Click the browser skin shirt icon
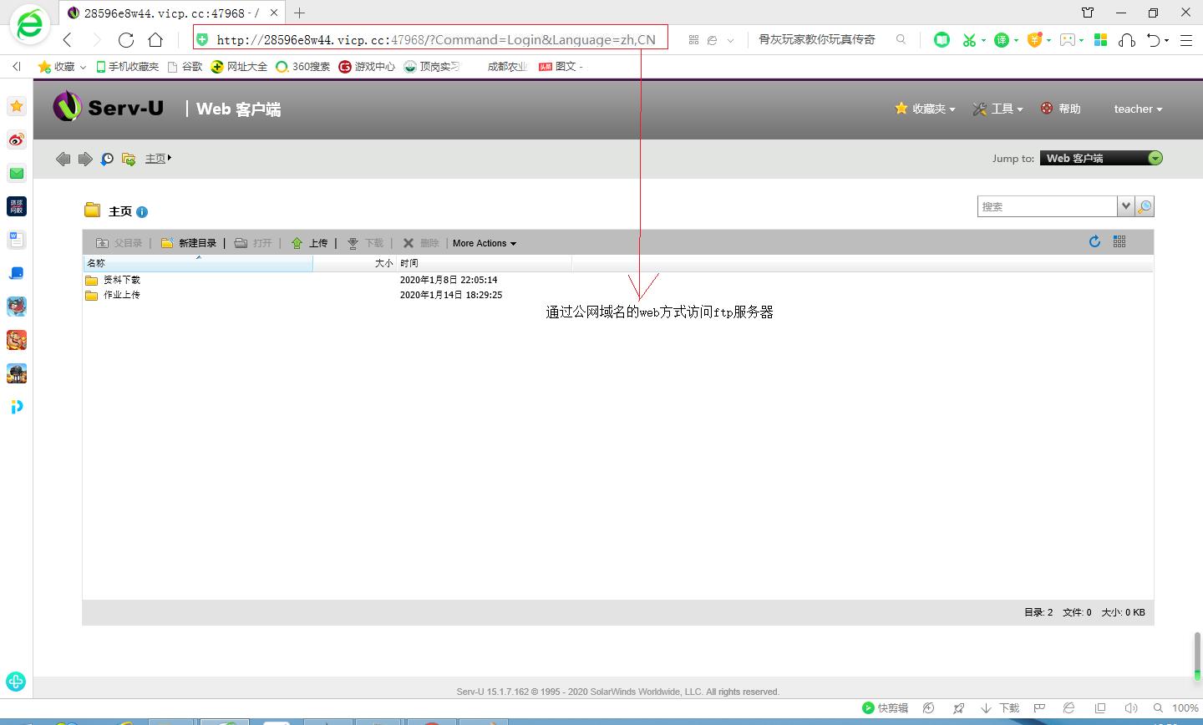 pyautogui.click(x=1088, y=13)
